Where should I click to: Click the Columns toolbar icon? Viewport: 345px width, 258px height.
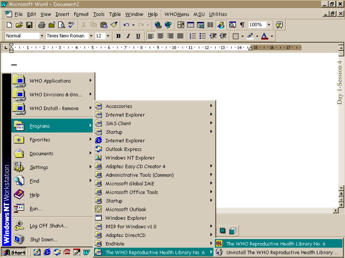(x=210, y=25)
